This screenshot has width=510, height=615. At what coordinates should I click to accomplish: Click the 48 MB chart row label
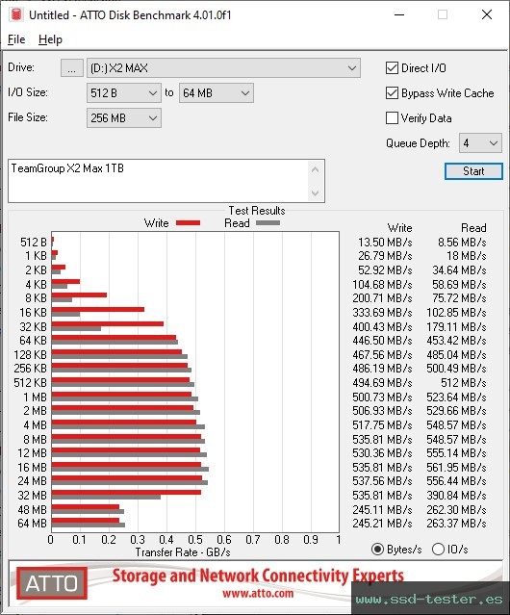[32, 509]
